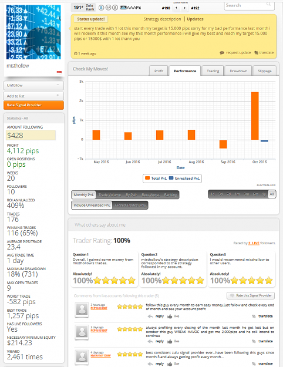This screenshot has width=283, height=367.
Task: Select By Pair chart view
Action: (131, 195)
